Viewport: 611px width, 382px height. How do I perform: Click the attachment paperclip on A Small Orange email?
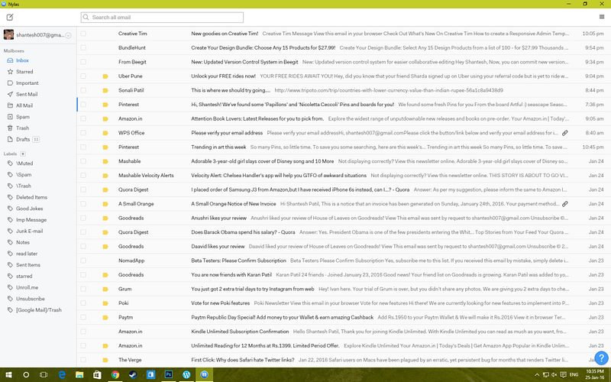564,204
